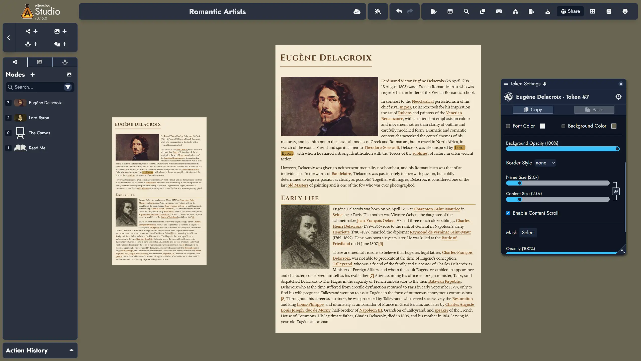Open the node filter funnel icon
Screen dimensions: 641x361
pos(68,87)
